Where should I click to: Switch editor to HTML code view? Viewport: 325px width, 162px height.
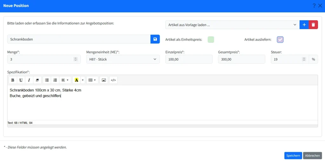pos(113,80)
